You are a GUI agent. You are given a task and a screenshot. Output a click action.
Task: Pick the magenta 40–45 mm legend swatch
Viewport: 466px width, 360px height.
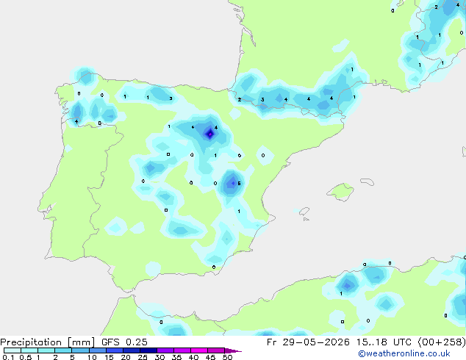[199, 350]
